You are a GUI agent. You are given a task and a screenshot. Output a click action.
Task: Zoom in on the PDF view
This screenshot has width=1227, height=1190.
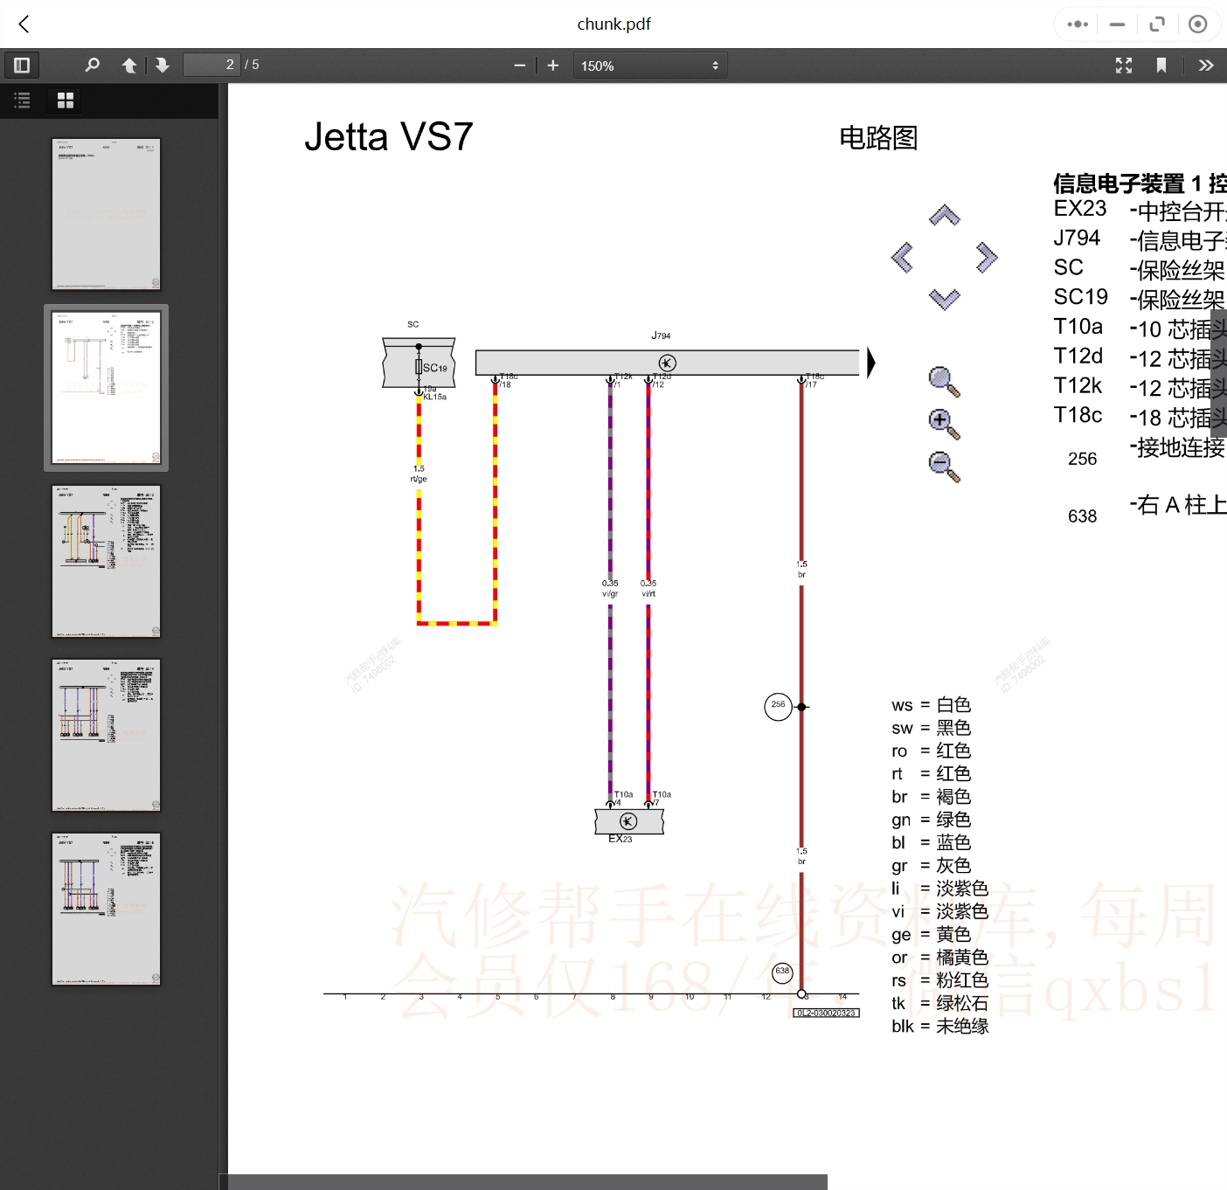click(x=552, y=65)
